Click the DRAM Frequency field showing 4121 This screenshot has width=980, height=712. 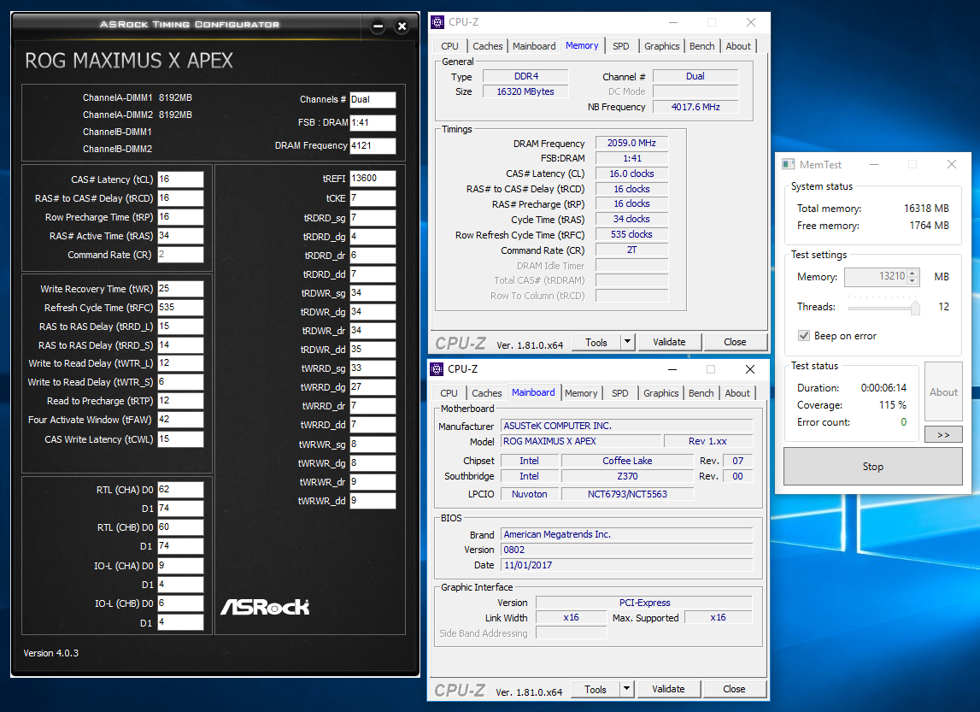click(x=373, y=145)
